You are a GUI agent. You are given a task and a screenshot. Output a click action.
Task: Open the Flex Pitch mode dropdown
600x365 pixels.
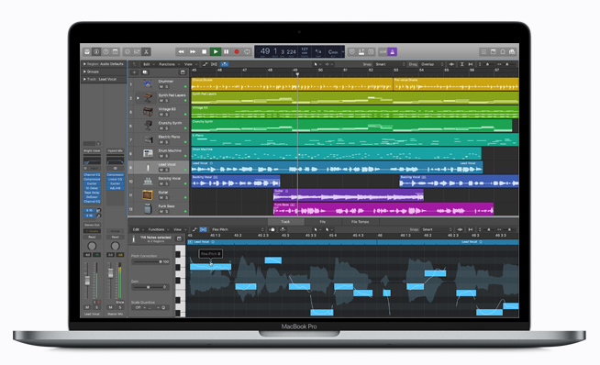point(238,229)
